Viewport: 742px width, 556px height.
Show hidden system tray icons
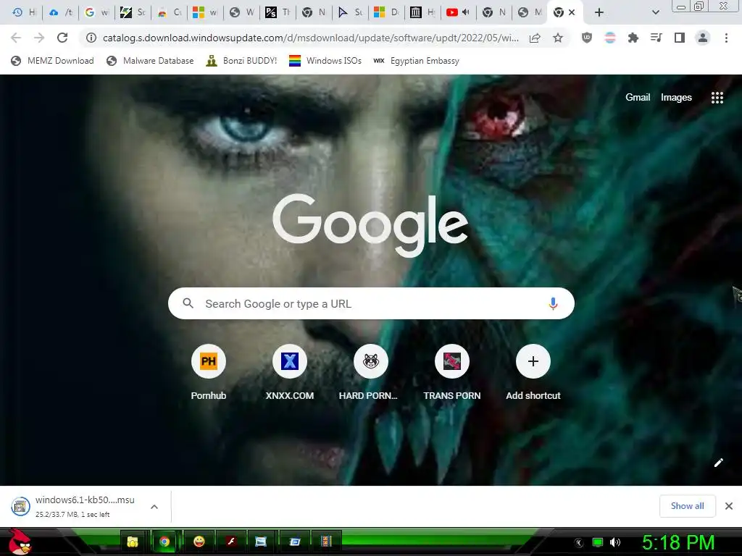[578, 543]
